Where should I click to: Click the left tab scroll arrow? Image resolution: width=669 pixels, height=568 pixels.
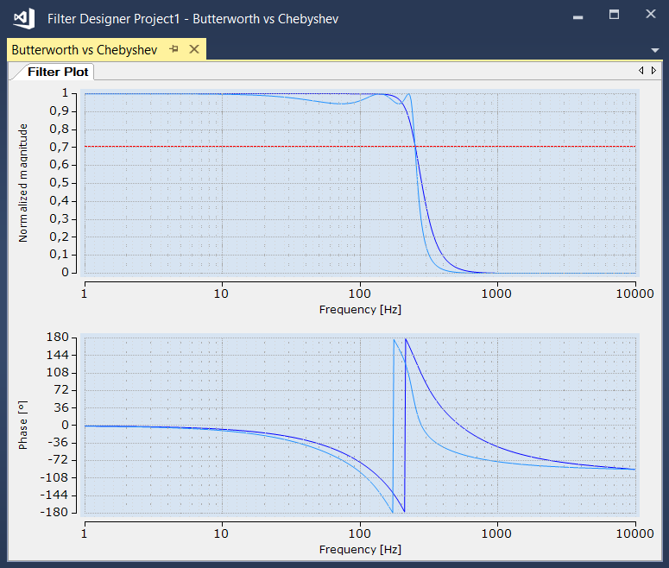641,71
